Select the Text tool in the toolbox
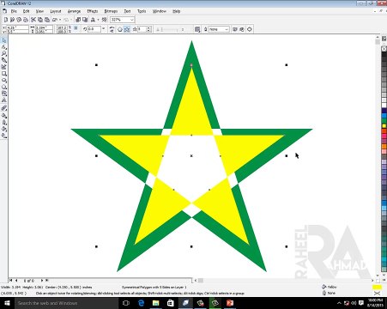The height and width of the screenshot is (309, 387). click(4, 100)
